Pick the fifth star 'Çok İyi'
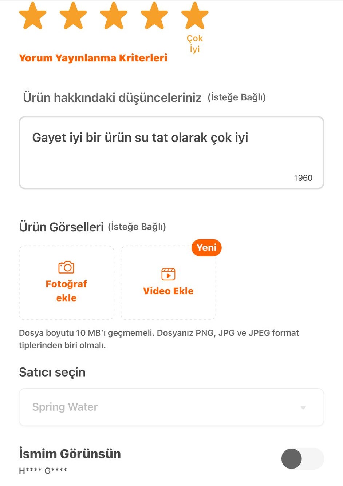This screenshot has height=486, width=343. coord(195,16)
